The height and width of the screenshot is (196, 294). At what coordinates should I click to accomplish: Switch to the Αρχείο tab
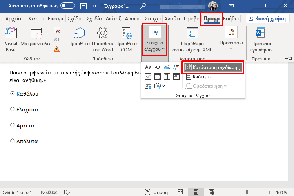point(14,18)
